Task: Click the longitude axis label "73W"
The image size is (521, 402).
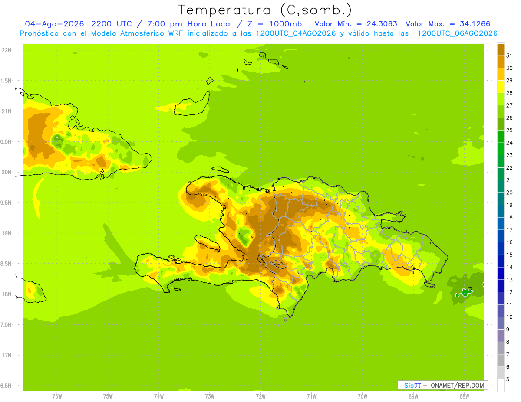Action: [x=210, y=396]
